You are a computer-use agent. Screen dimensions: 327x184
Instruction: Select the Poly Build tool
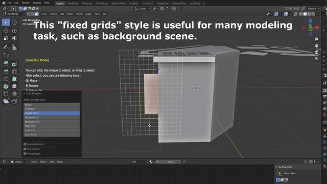pyautogui.click(x=14, y=79)
